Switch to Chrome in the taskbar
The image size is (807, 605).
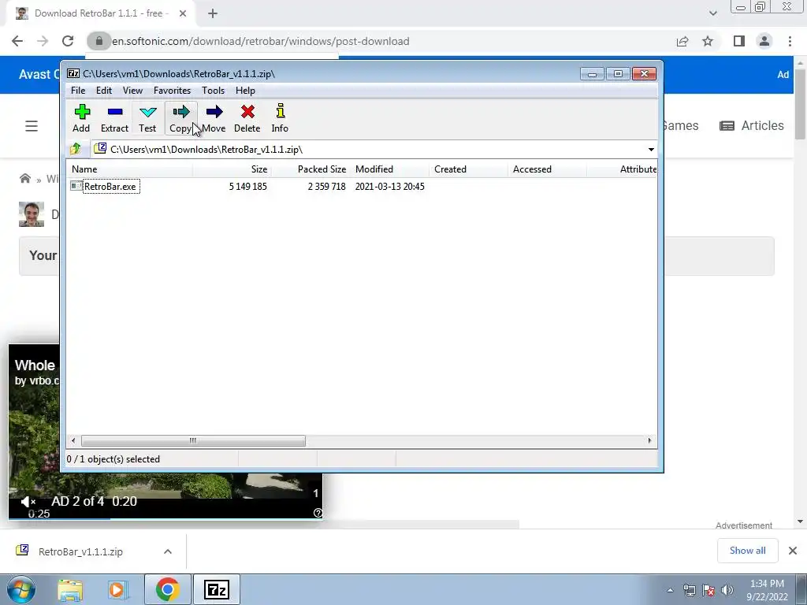(x=168, y=589)
